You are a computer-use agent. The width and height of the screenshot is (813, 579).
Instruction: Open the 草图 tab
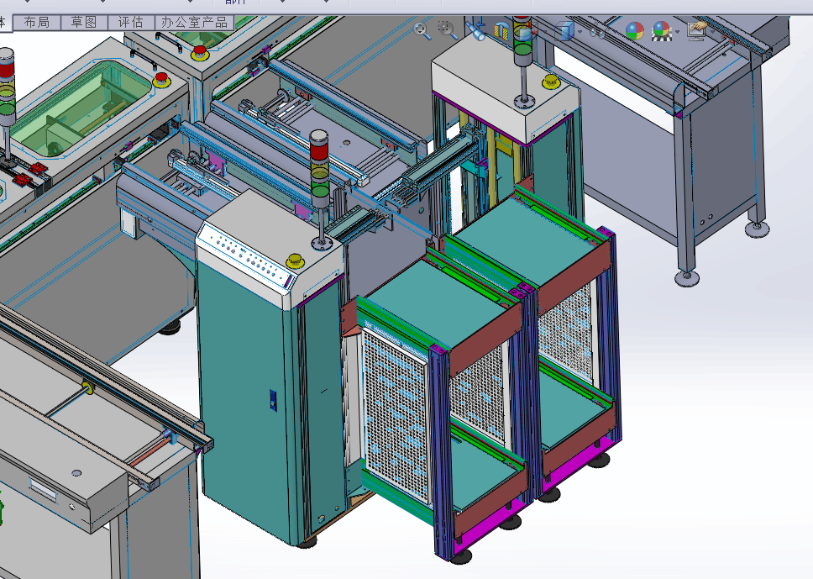[x=84, y=23]
